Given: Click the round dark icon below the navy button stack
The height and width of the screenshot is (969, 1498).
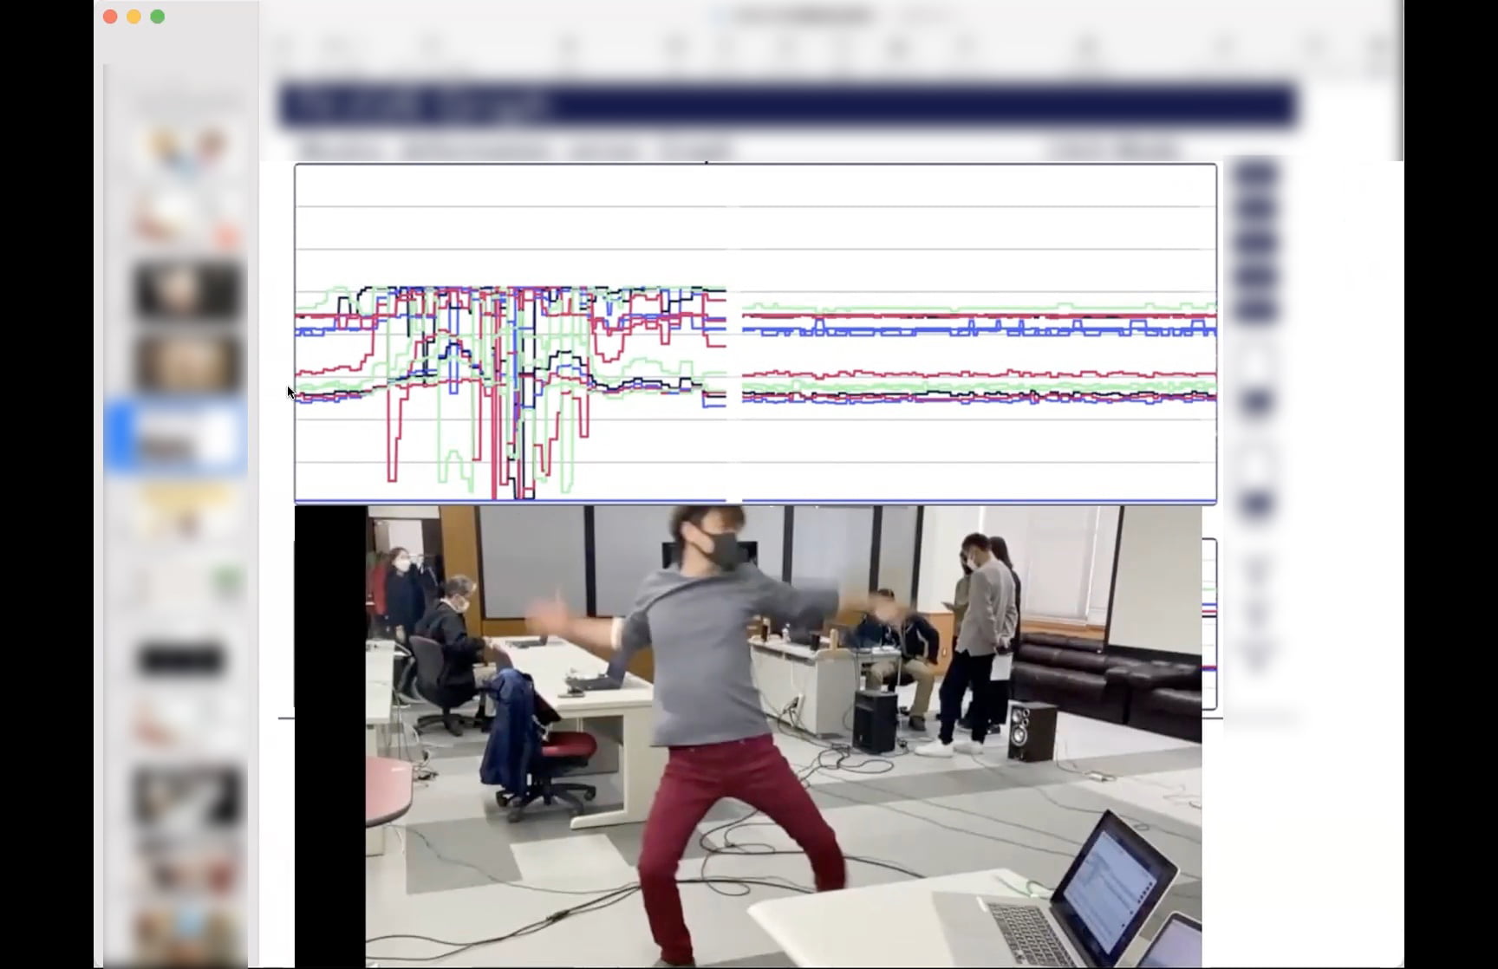Looking at the screenshot, I should click(1255, 400).
